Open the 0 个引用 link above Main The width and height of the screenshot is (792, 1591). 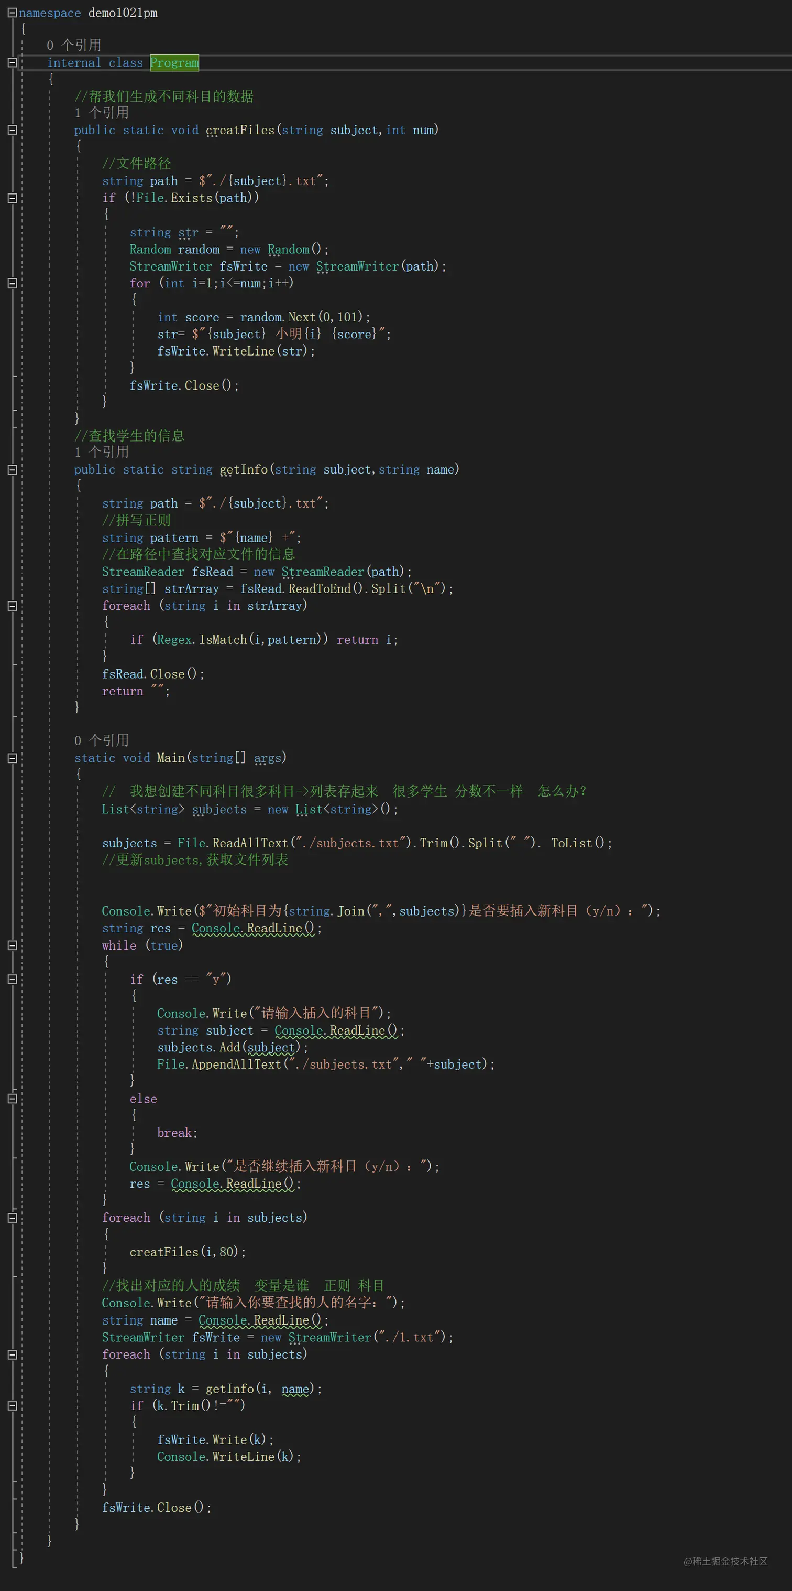click(x=102, y=740)
